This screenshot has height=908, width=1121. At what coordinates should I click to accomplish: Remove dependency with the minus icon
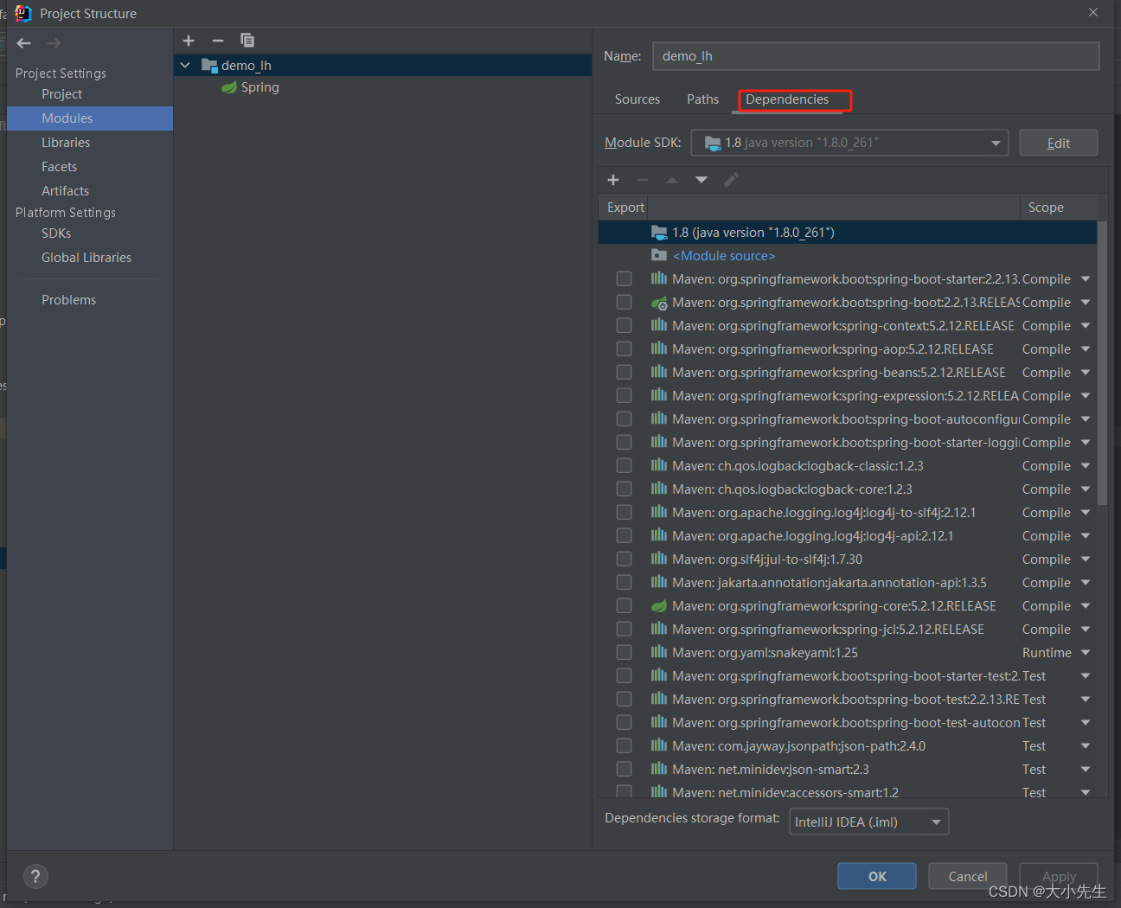(x=643, y=180)
